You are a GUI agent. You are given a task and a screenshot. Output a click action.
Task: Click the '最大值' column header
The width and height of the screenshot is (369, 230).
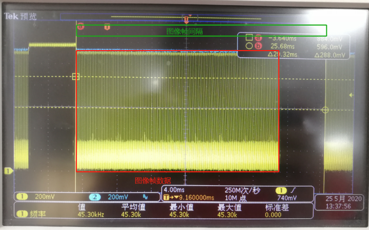pyautogui.click(x=230, y=207)
